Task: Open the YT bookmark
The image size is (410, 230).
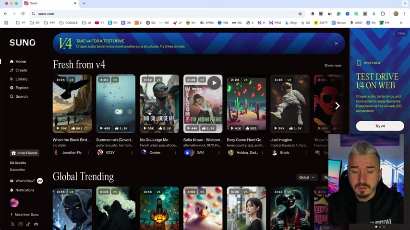Action: (99, 23)
